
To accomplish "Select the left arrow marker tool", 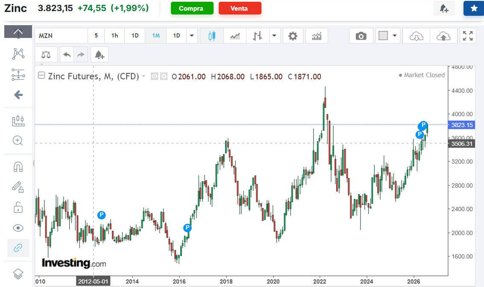I will [18, 95].
